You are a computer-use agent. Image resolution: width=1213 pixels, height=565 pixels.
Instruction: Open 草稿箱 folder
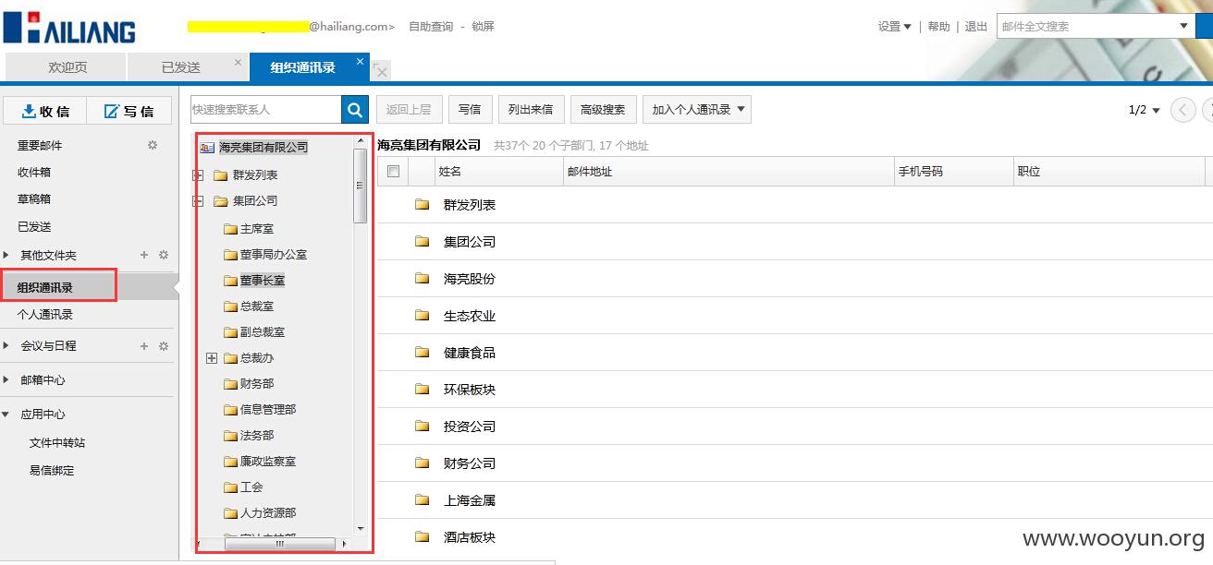pyautogui.click(x=34, y=198)
